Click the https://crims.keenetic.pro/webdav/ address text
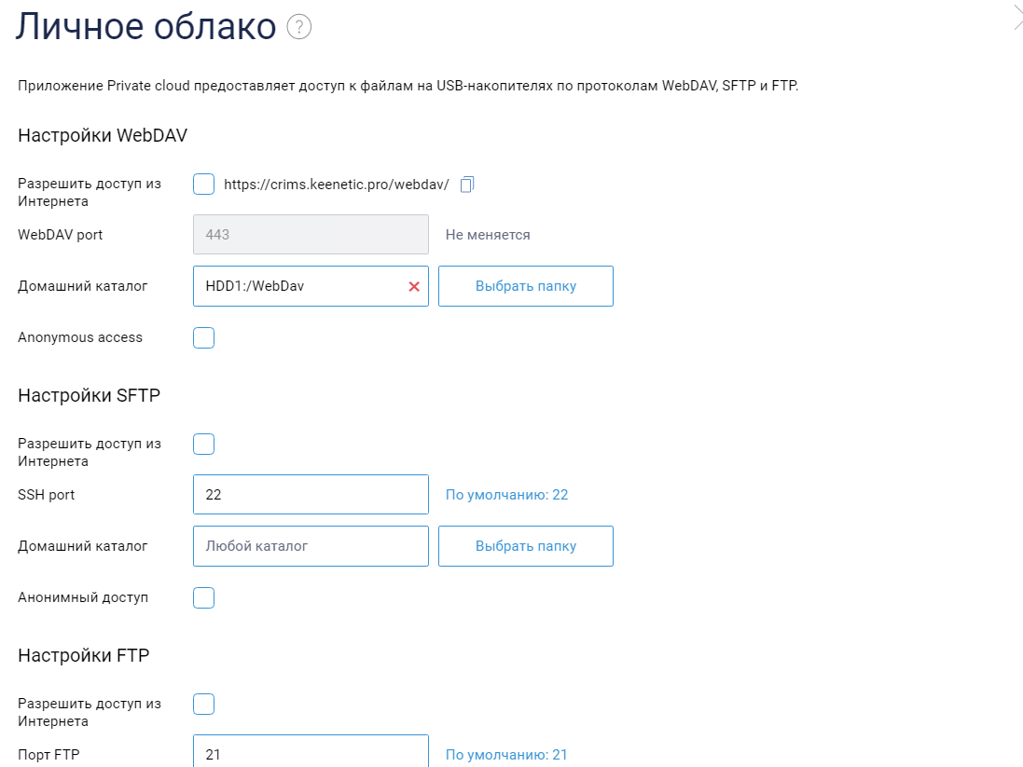1023x767 pixels. pos(337,185)
